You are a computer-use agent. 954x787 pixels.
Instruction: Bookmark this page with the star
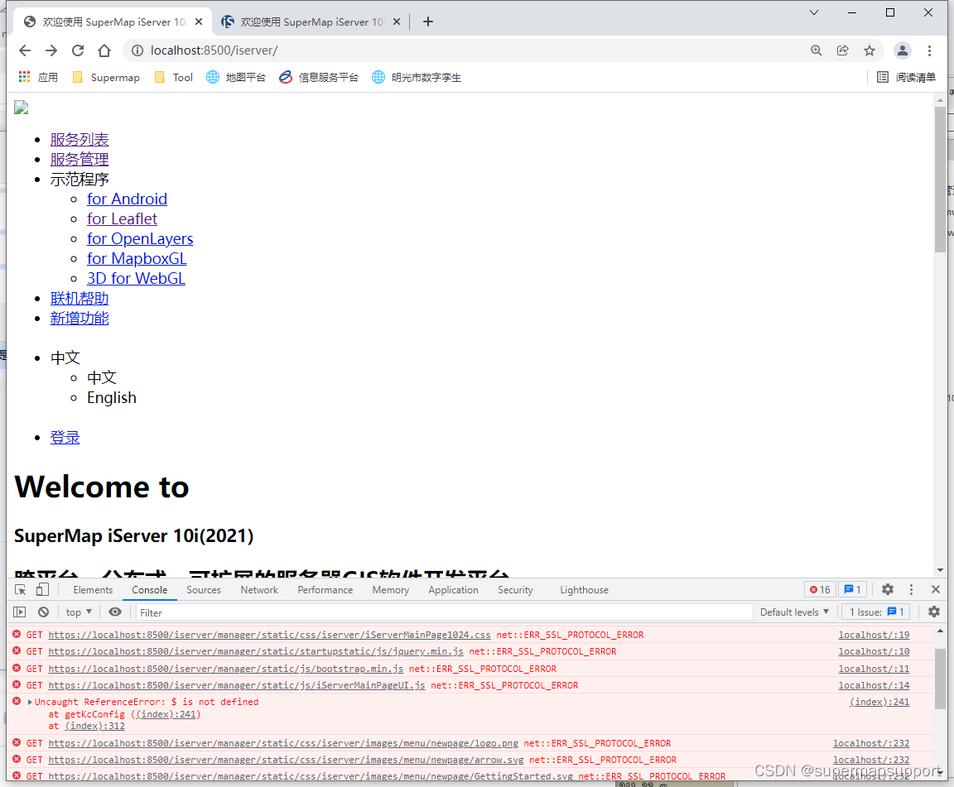[x=870, y=50]
